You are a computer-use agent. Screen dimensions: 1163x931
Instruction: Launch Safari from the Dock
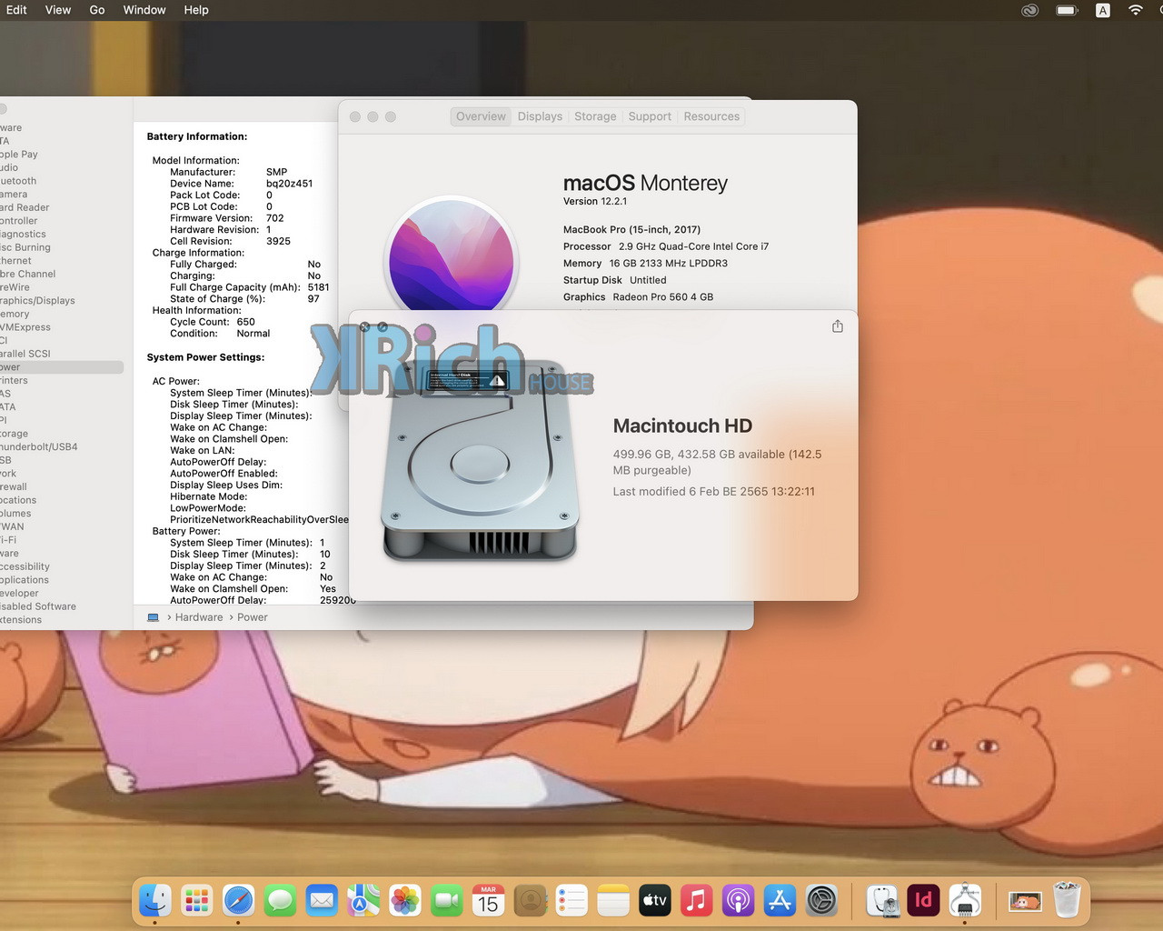pos(238,901)
